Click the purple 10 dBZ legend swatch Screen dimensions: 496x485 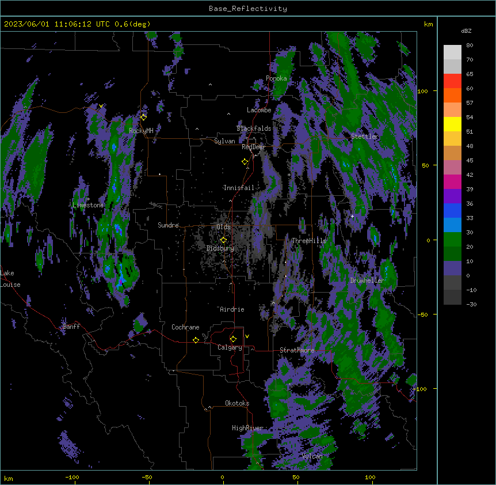tap(452, 268)
